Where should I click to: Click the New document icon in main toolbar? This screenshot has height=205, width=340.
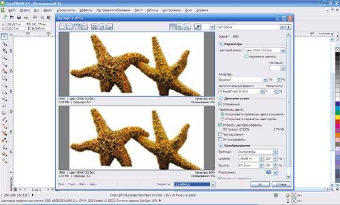point(5,18)
